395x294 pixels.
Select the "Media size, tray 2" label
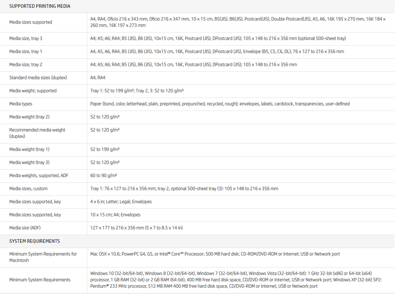click(25, 65)
